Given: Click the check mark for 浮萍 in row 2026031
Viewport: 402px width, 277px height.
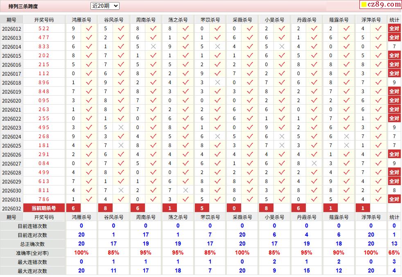Looking at the screenshot, I should [x=378, y=199].
